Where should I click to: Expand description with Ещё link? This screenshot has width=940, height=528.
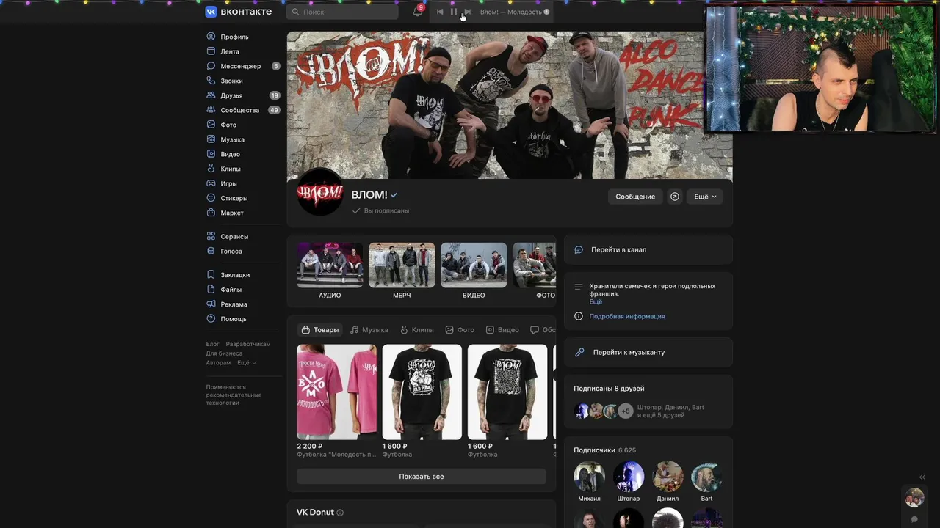(596, 301)
